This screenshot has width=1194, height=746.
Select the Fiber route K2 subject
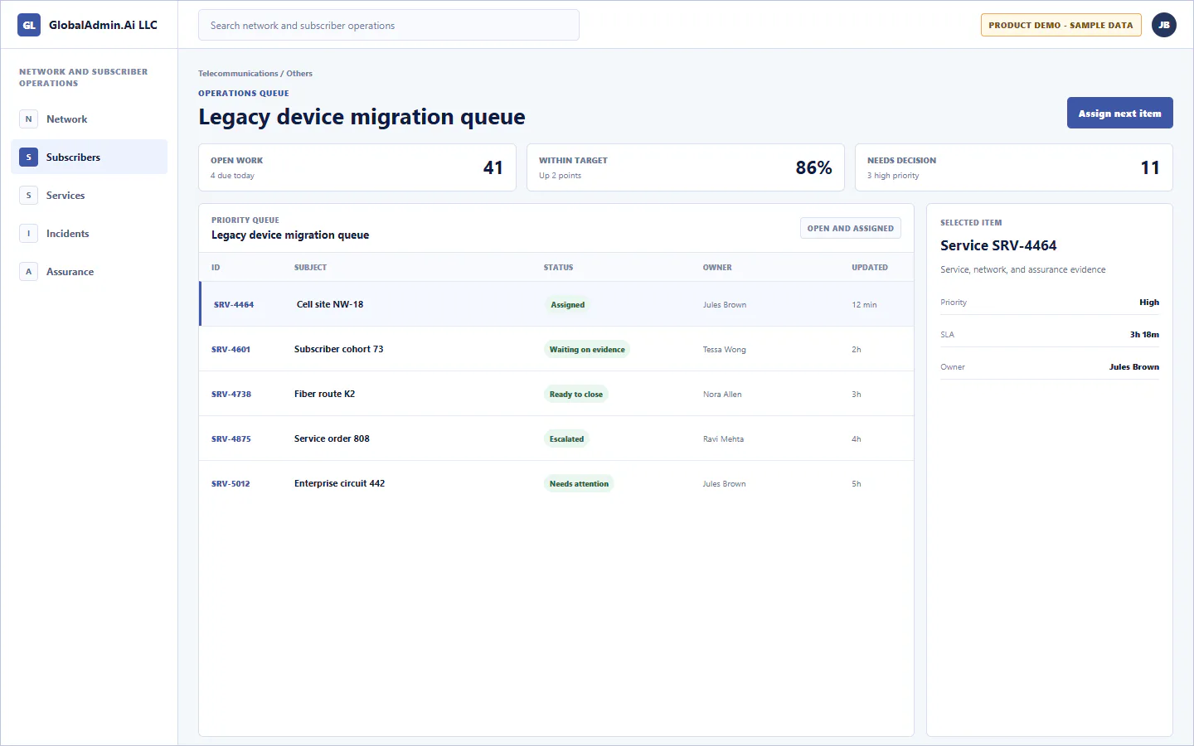324,394
